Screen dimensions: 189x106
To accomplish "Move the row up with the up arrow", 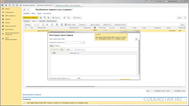I will 35,24.
